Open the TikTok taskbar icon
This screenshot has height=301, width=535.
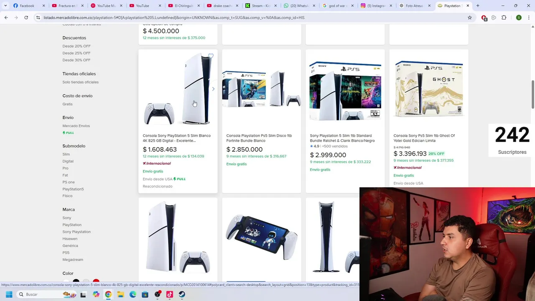tap(170, 294)
